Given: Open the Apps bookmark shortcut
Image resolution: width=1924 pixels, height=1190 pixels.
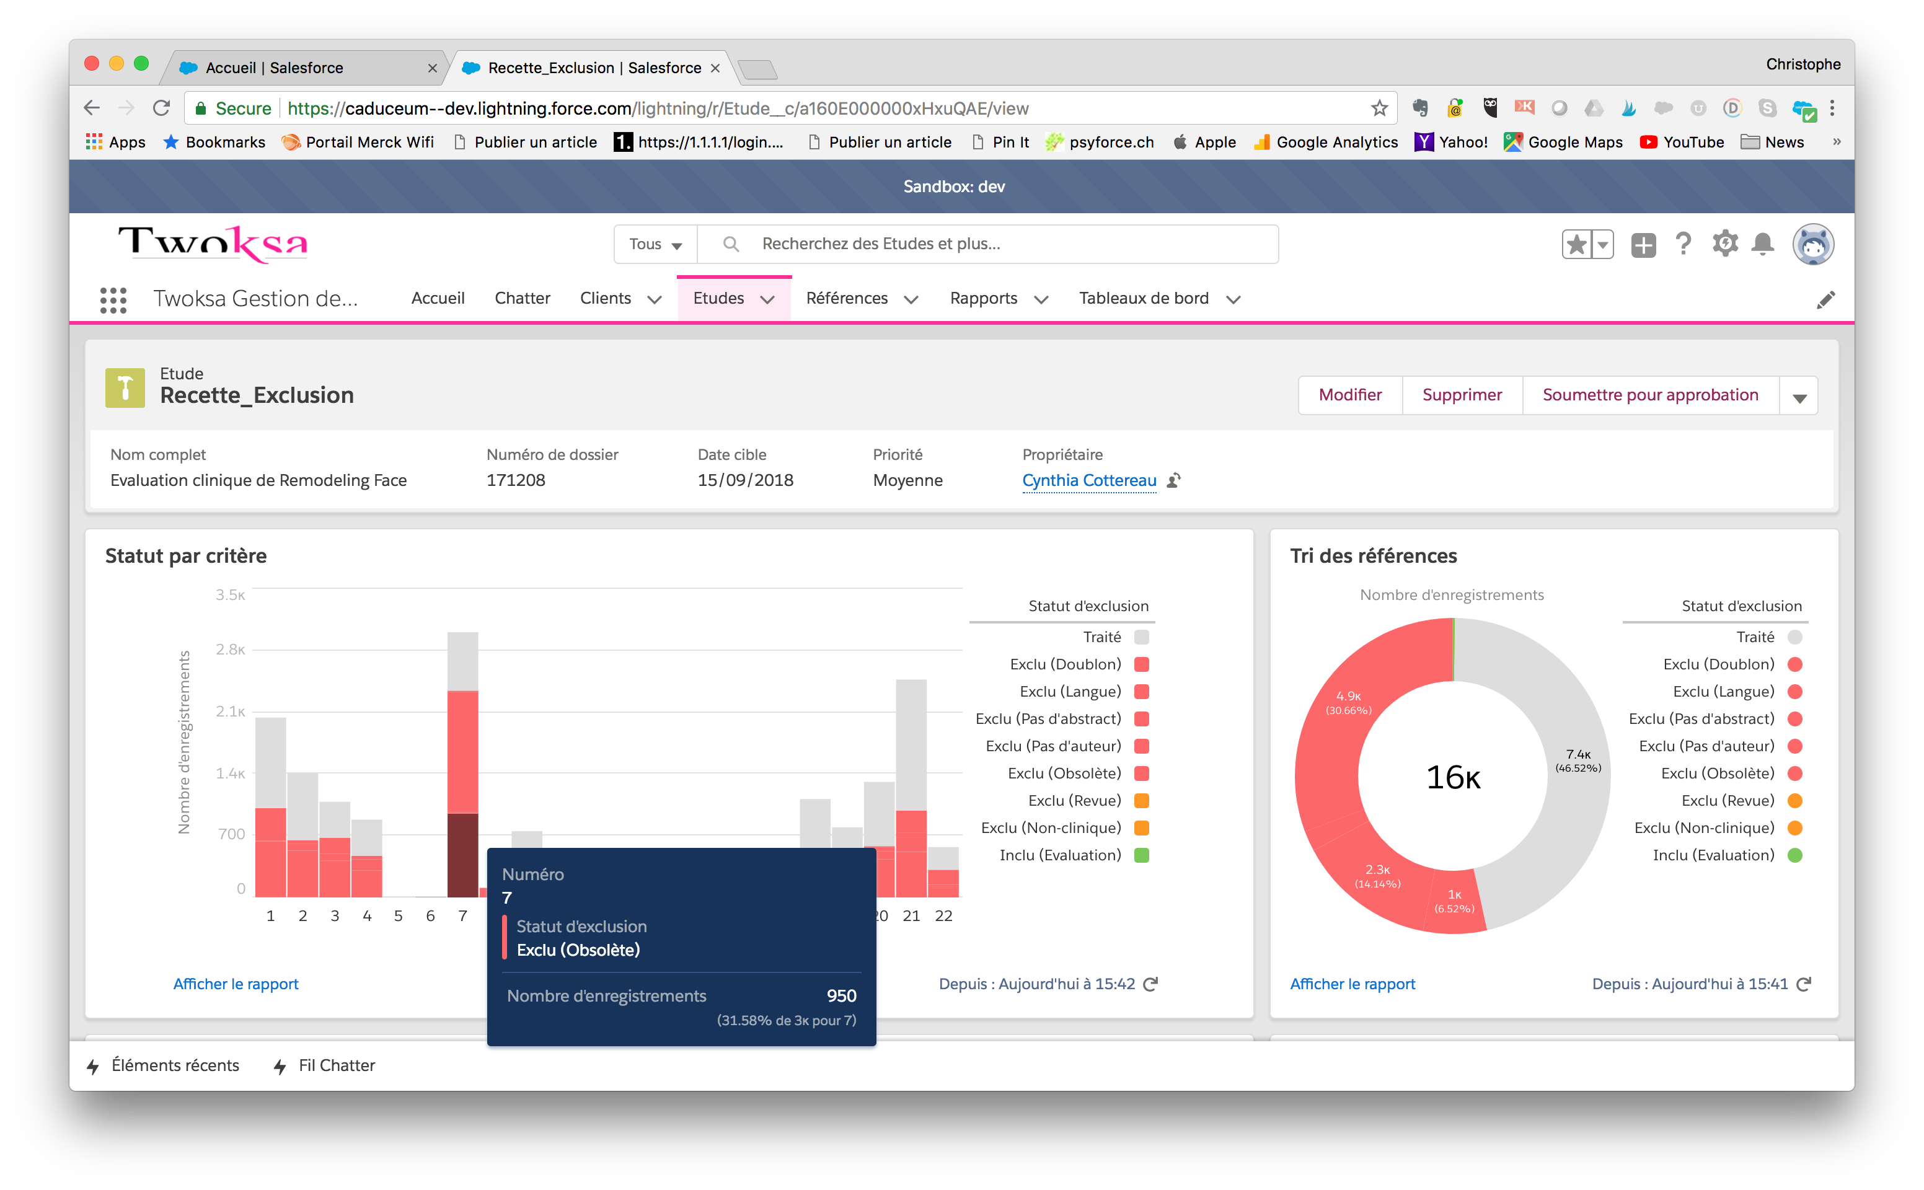Looking at the screenshot, I should 115,142.
